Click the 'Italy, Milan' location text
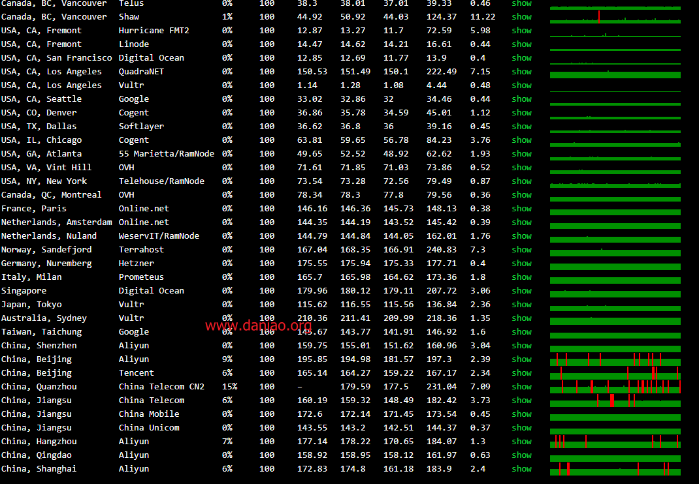 coord(31,277)
